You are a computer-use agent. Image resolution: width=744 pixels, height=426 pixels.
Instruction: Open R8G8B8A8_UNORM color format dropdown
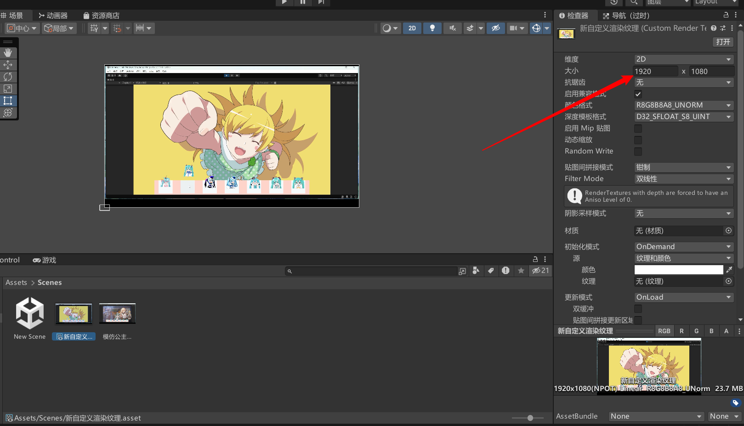(684, 105)
